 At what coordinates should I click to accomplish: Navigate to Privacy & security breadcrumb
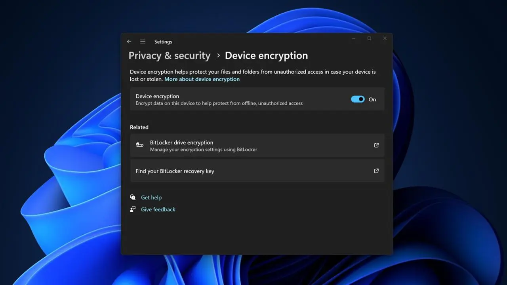tap(170, 55)
